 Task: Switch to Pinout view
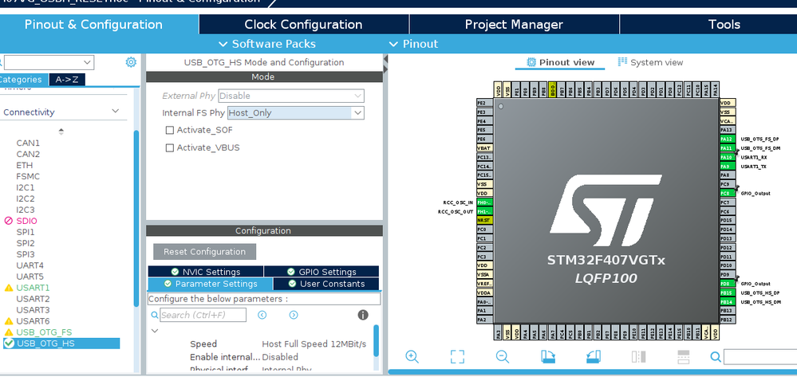[560, 62]
